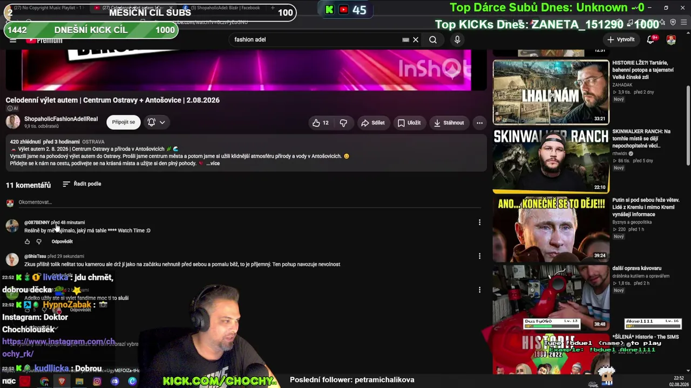Dislike the comment from @087BENNY
The image size is (691, 388).
tap(39, 241)
